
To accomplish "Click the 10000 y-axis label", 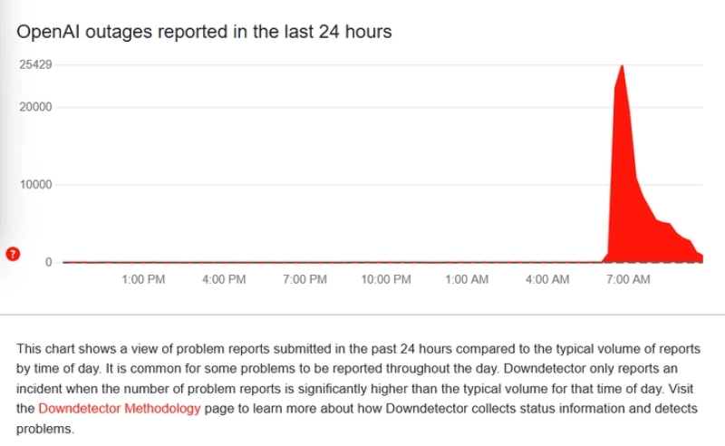I will [35, 185].
